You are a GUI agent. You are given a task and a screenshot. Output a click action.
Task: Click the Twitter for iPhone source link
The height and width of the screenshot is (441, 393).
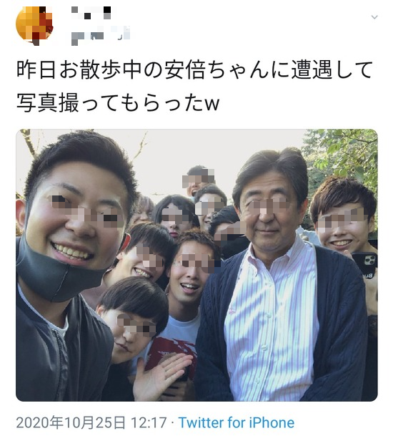click(237, 422)
